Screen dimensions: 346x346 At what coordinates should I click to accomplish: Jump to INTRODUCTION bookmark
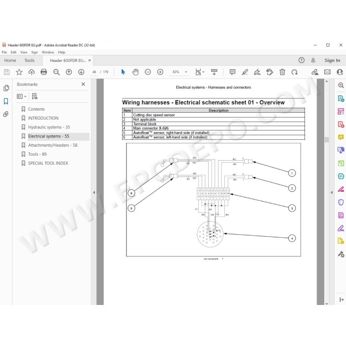[x=43, y=118]
